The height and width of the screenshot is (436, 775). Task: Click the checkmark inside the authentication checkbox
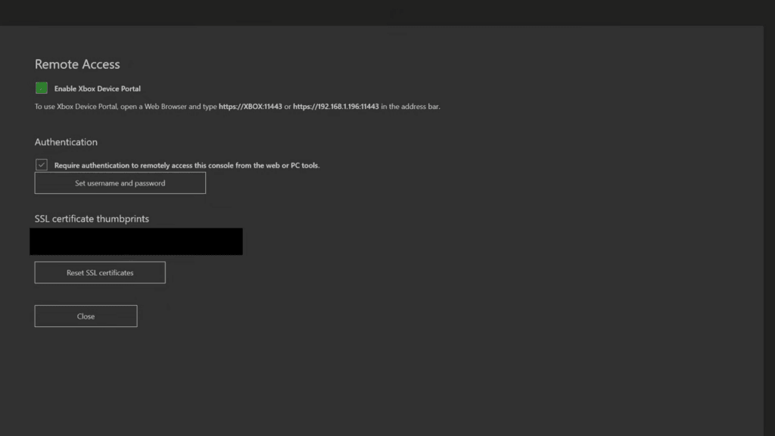click(40, 164)
